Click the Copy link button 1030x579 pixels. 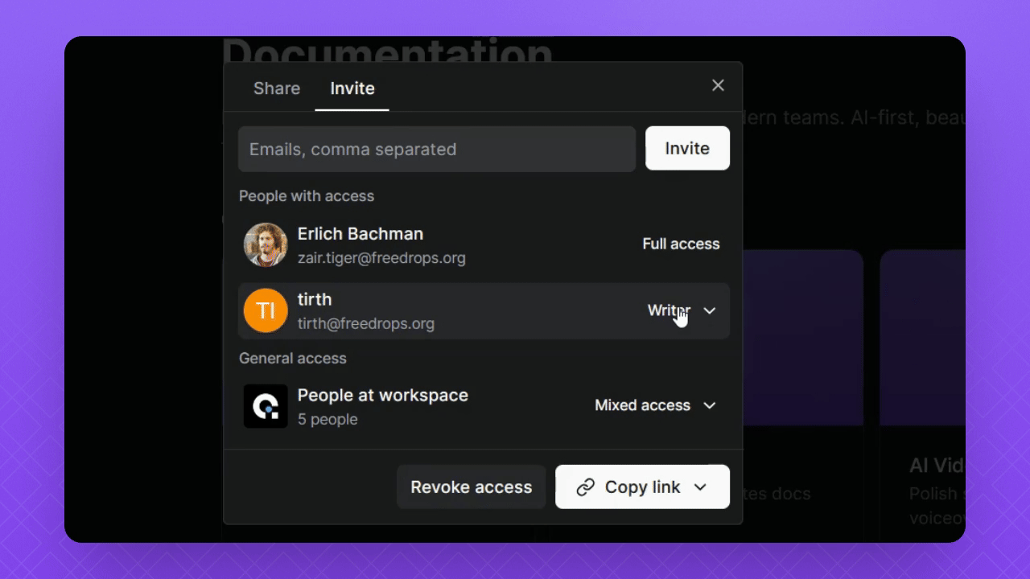tap(642, 487)
